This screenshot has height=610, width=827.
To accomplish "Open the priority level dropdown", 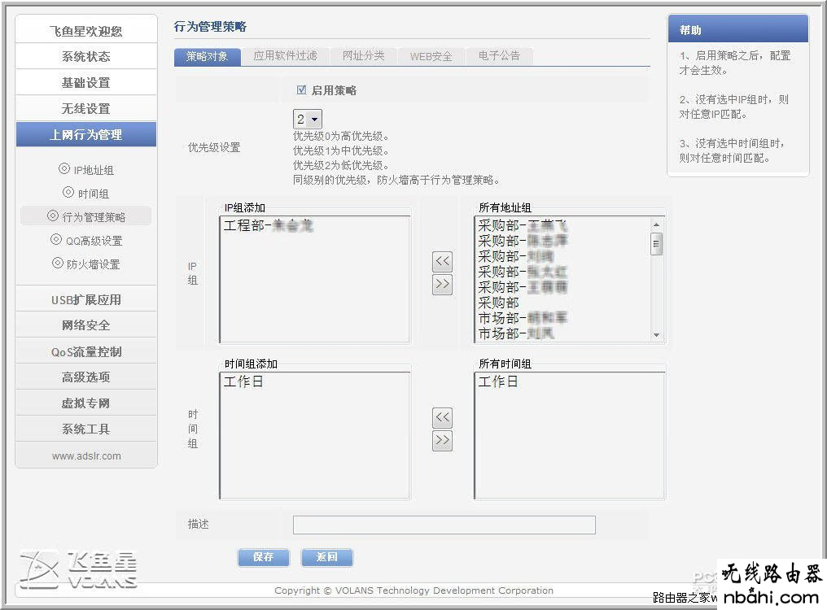I will pos(308,119).
